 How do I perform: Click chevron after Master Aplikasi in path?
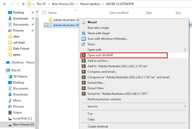[x=103, y=4]
